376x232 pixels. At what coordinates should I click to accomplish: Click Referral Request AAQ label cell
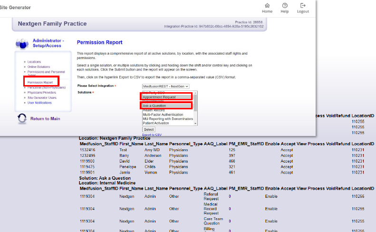coord(211,196)
